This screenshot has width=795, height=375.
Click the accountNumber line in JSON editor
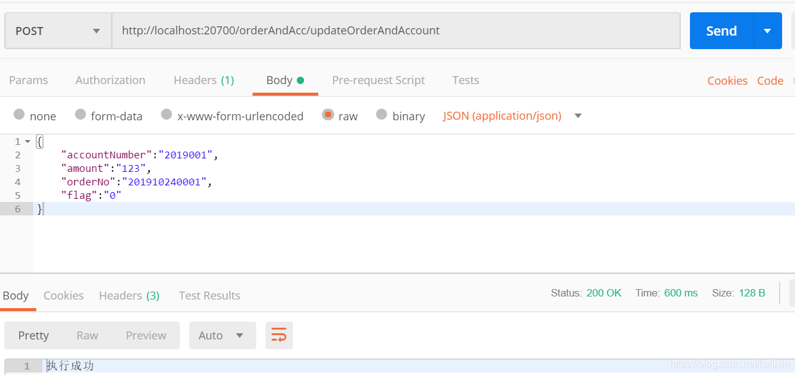(x=139, y=155)
